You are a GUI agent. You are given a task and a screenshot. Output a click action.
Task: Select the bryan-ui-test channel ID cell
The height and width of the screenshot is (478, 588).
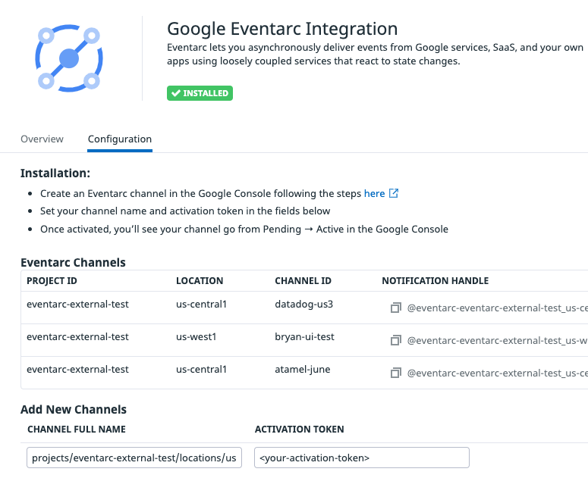[x=304, y=337]
